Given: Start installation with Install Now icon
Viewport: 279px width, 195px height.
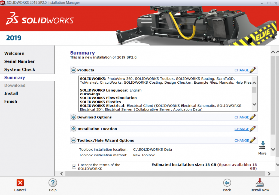Looking at the screenshot, I should 260,183.
